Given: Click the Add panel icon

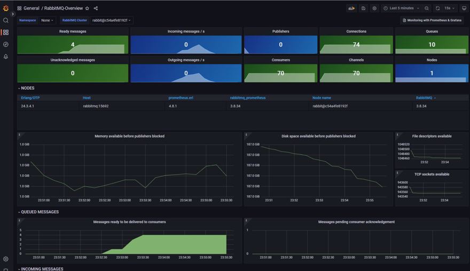Looking at the screenshot, I should 351,9.
